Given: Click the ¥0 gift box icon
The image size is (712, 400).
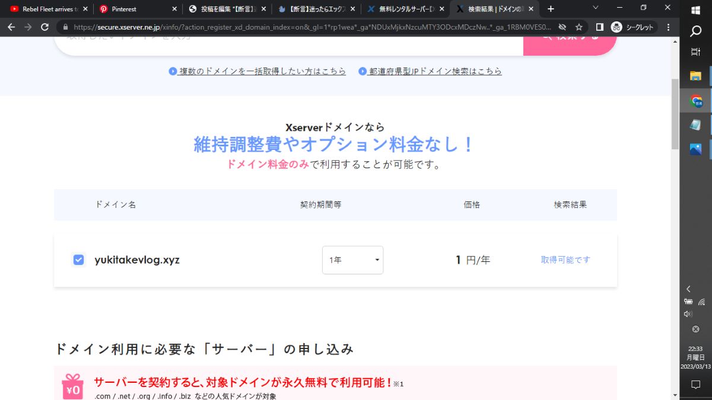Looking at the screenshot, I should pos(73,386).
